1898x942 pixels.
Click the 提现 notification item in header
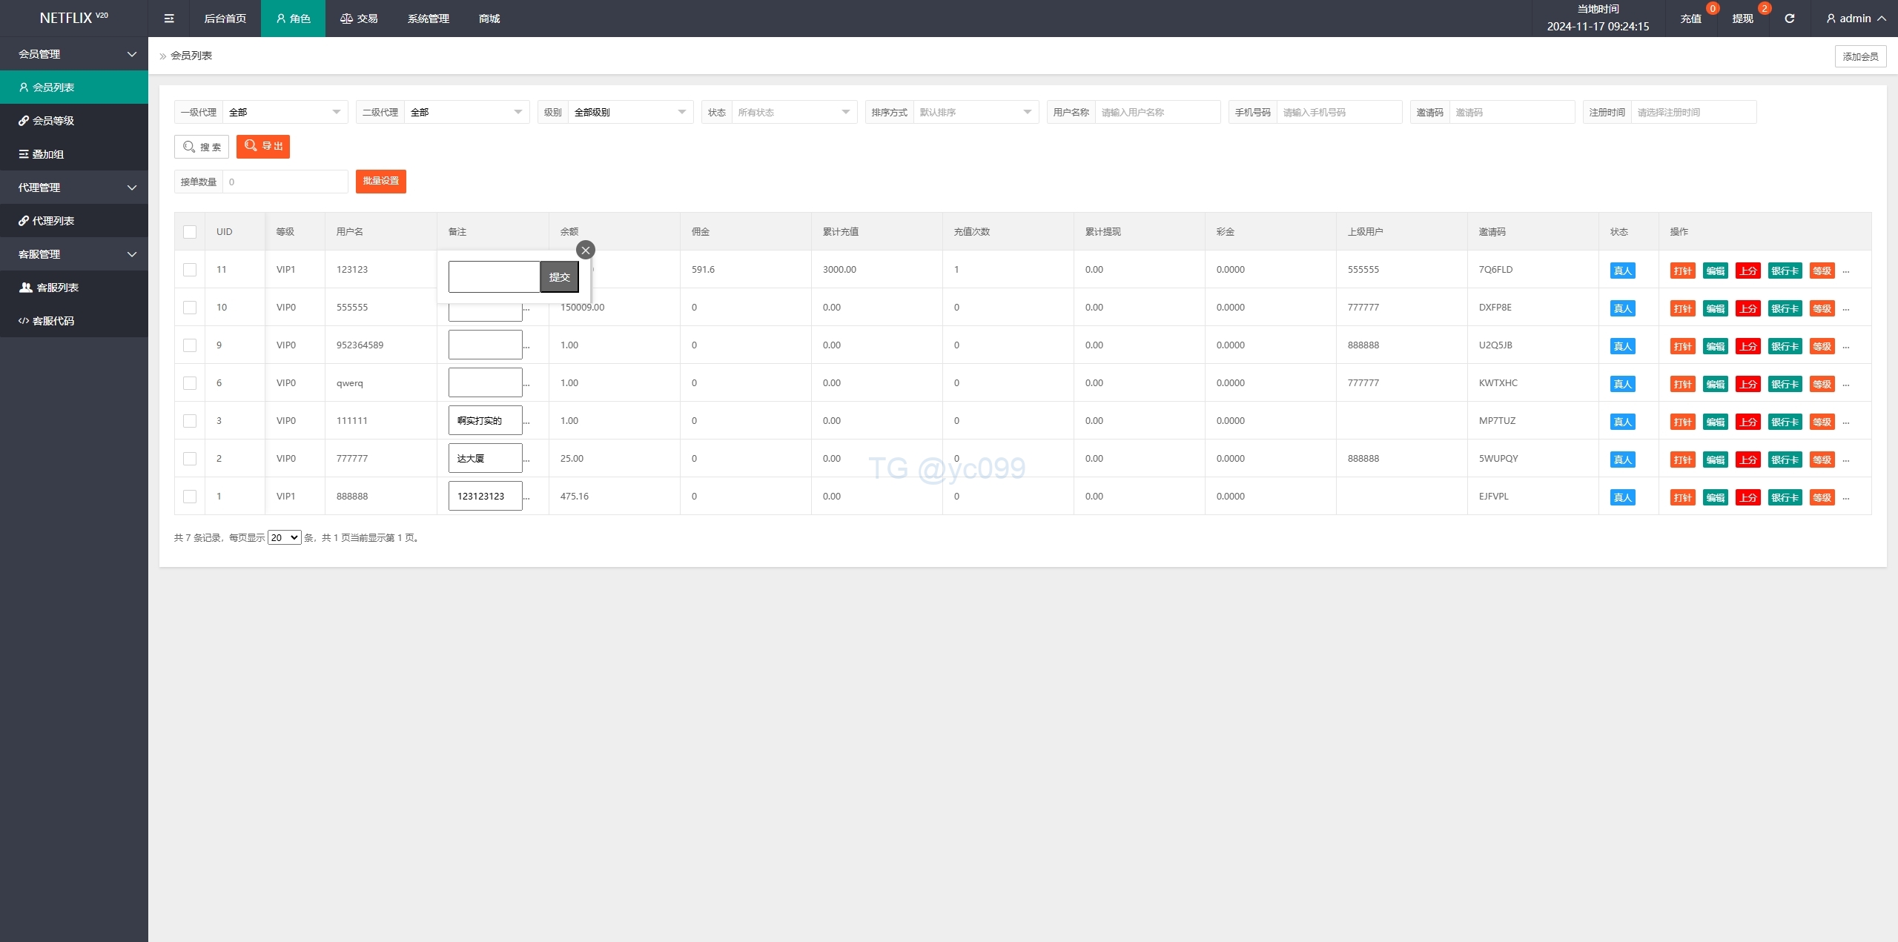click(x=1743, y=19)
